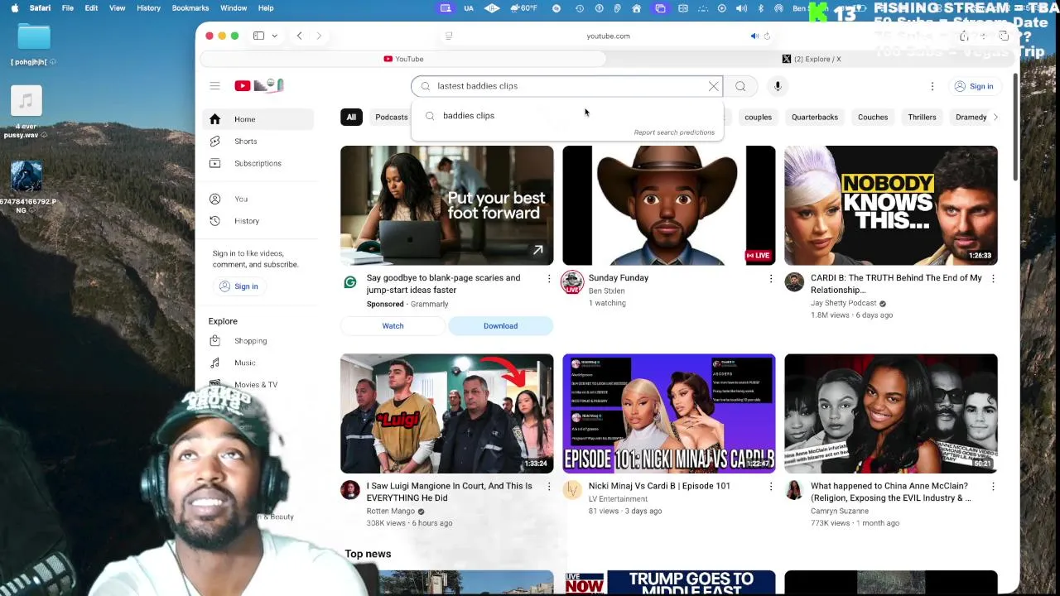Viewport: 1060px width, 596px height.
Task: Open the Bookmarks menu in menu bar
Action: [x=190, y=8]
